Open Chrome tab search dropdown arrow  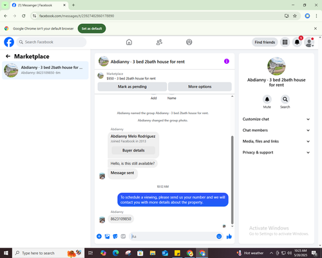(5, 5)
